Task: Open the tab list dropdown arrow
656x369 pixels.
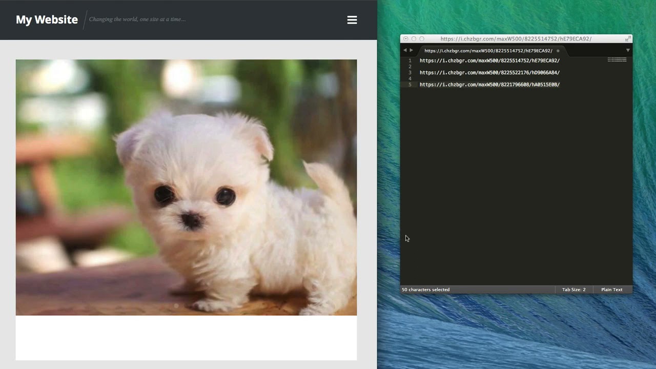Action: click(x=628, y=50)
